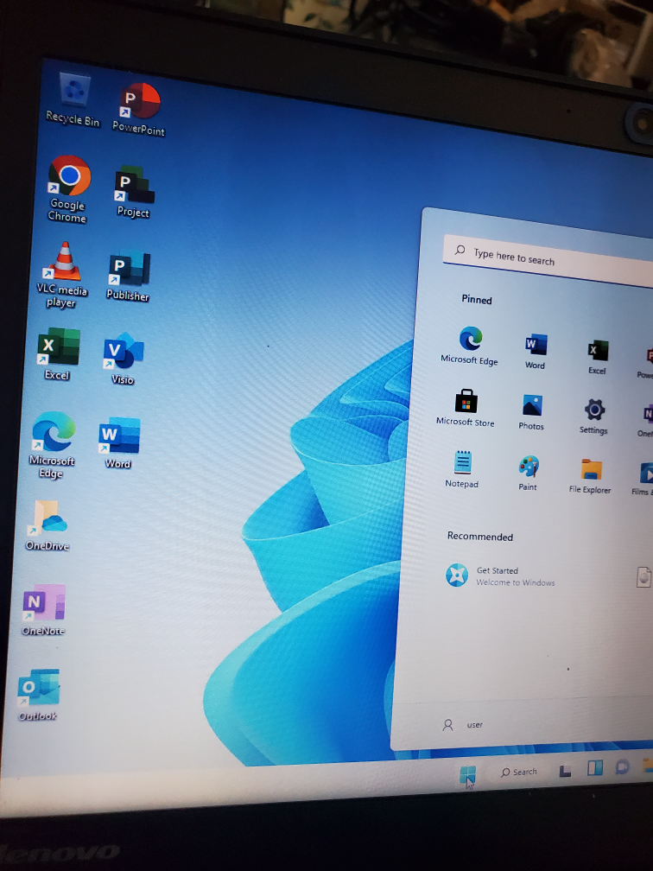Launch PowerPoint from the desktop shortcut
This screenshot has width=653, height=871.
139,104
